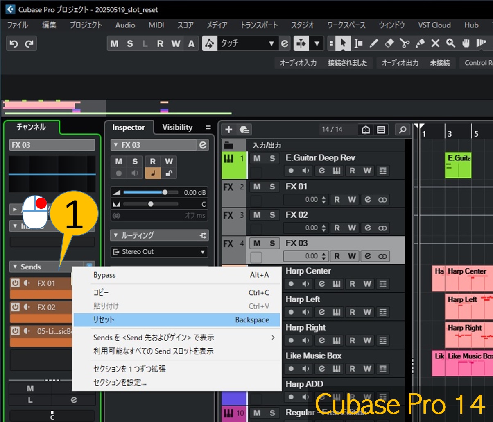Select the Split scissors tool

[x=405, y=43]
